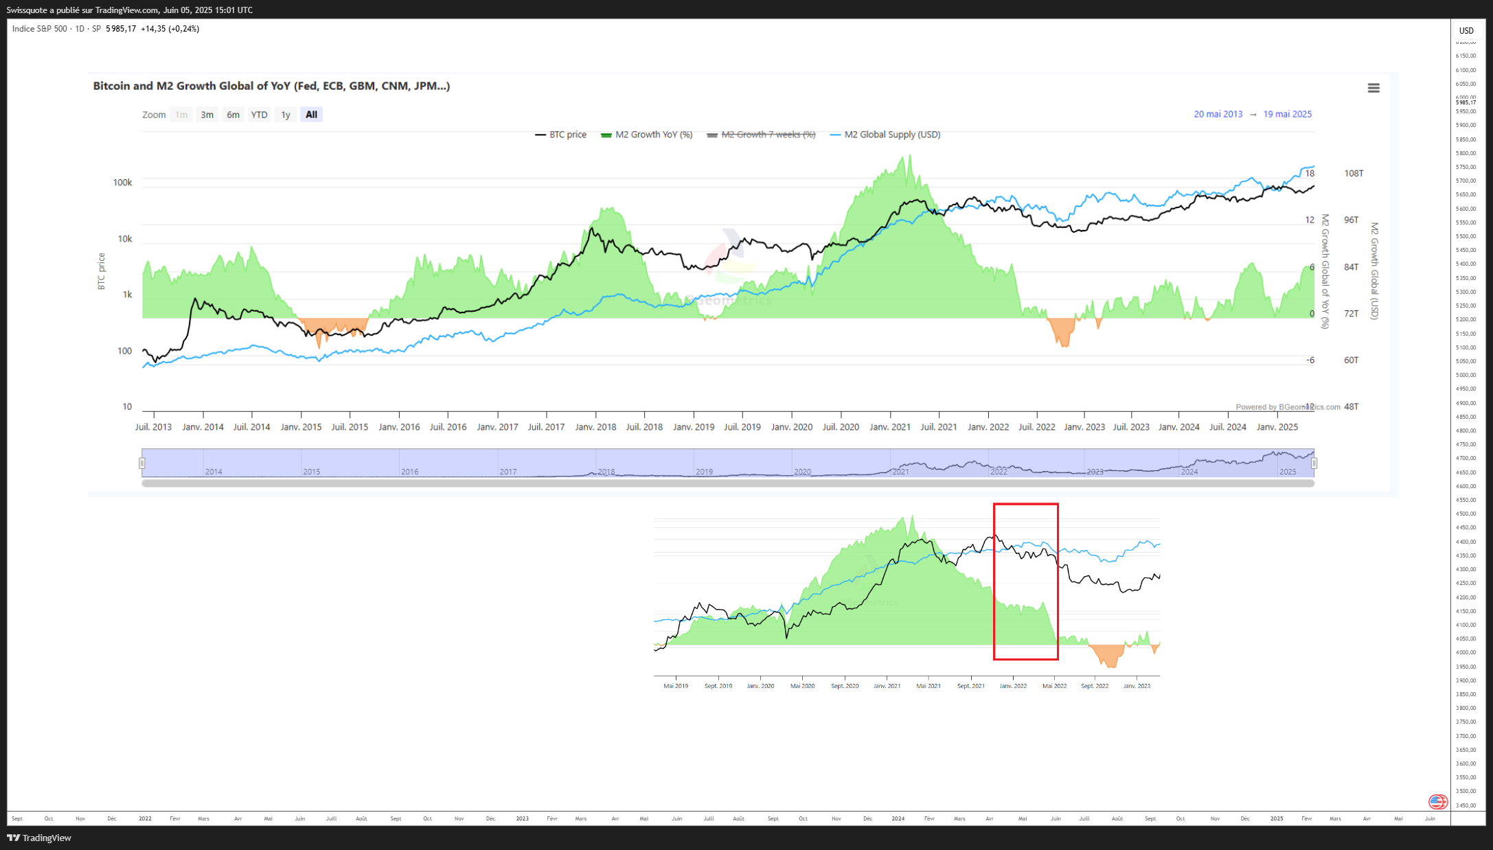Image resolution: width=1493 pixels, height=850 pixels.
Task: Click the 100k BTC price axis label
Action: [122, 183]
